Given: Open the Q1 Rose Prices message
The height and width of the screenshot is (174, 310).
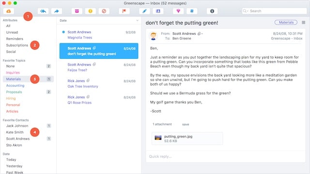Looking at the screenshot, I should 99,100.
